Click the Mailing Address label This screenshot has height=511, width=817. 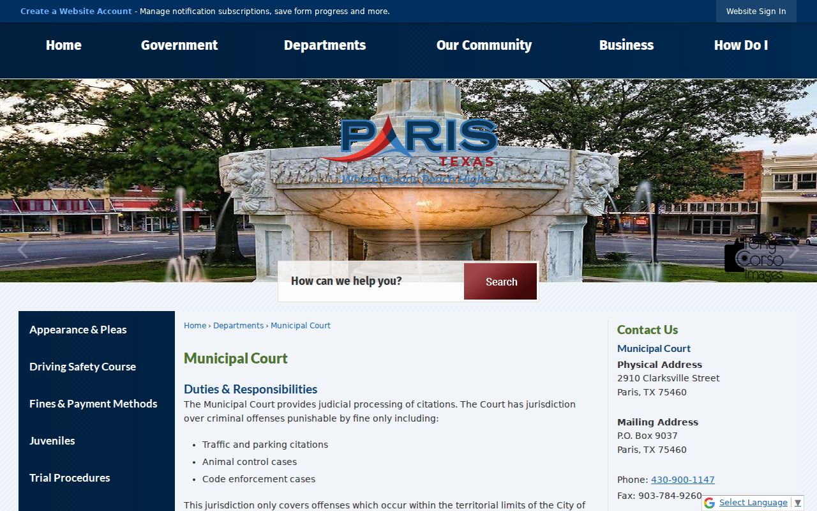657,422
